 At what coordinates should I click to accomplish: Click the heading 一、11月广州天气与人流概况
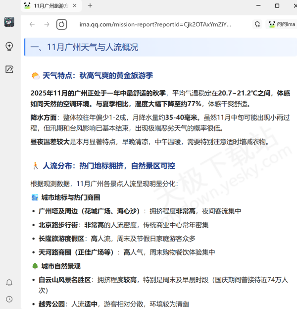click(84, 48)
